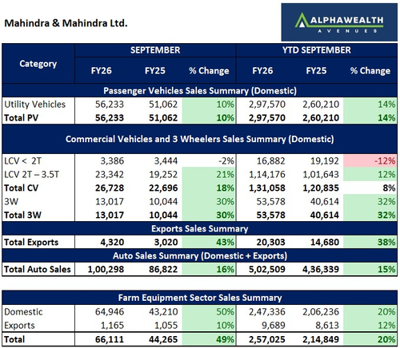Select the 23,342 cell
Image resolution: width=400 pixels, height=348 pixels.
click(110, 175)
